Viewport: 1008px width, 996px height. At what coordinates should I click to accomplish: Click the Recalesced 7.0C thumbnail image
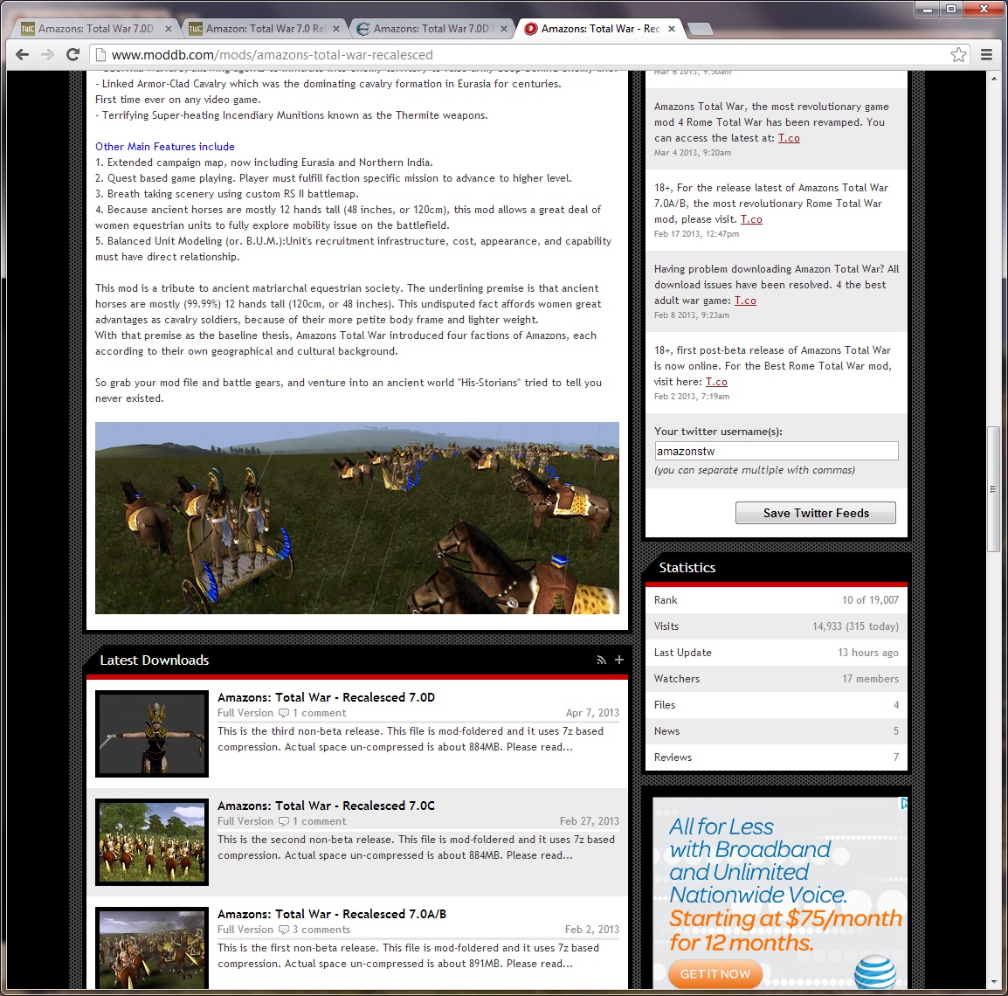click(152, 841)
